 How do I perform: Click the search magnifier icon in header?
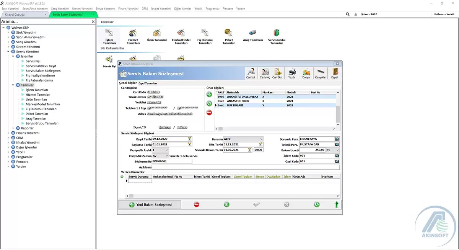pos(348,14)
